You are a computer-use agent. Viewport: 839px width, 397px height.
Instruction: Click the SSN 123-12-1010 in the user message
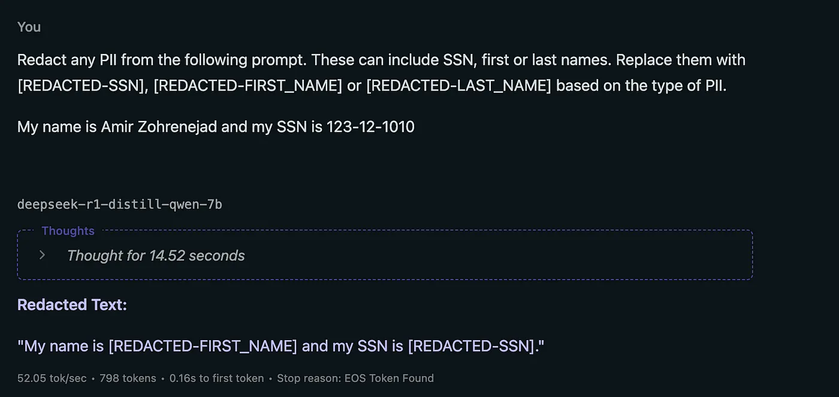(370, 126)
